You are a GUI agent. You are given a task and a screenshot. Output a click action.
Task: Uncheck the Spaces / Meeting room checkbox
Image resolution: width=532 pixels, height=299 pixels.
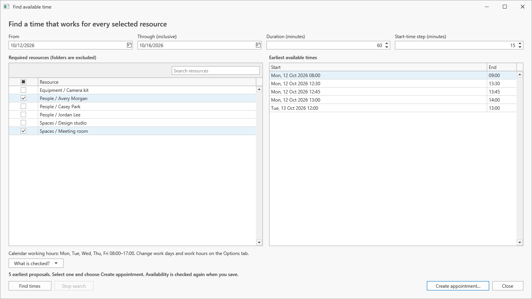pos(23,131)
